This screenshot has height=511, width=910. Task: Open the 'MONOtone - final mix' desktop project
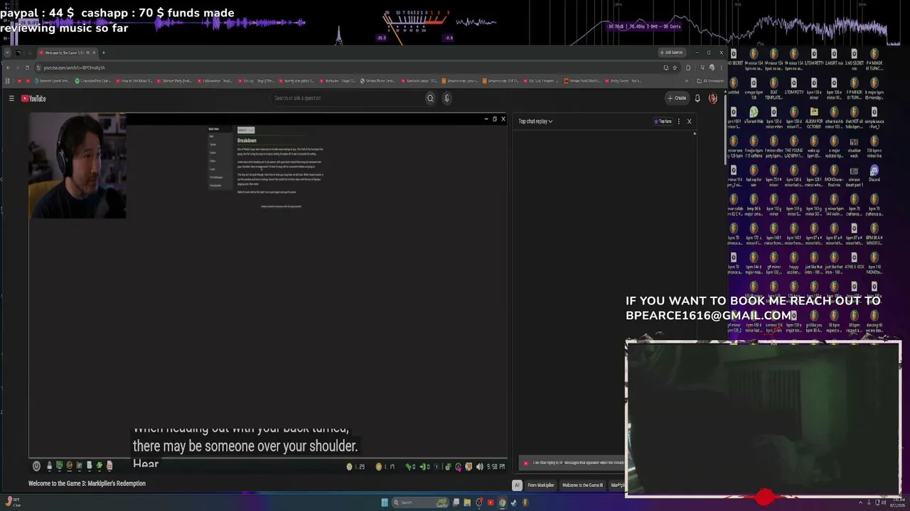(x=834, y=174)
